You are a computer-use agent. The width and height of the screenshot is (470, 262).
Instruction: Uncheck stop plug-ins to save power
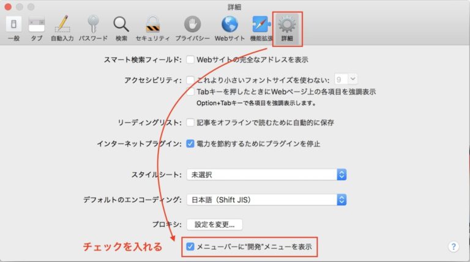coord(190,144)
